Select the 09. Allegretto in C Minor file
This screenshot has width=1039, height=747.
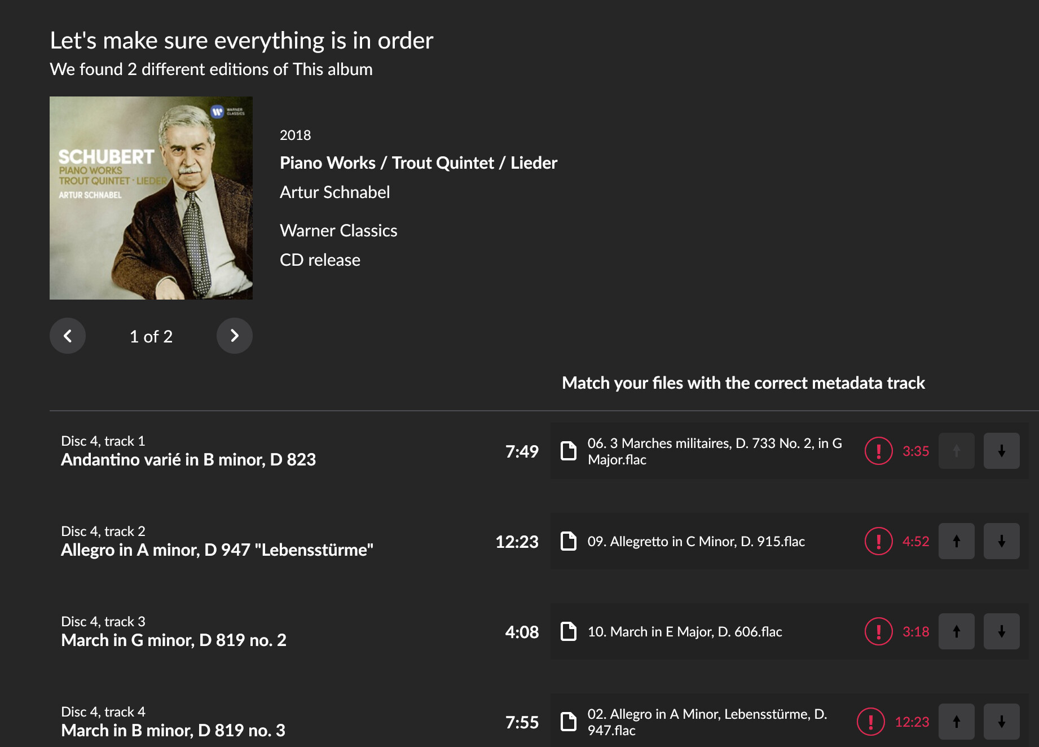coord(696,542)
